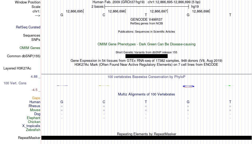Click the PhyloP conservation bar under base C
The image size is (252, 144).
point(104,86)
